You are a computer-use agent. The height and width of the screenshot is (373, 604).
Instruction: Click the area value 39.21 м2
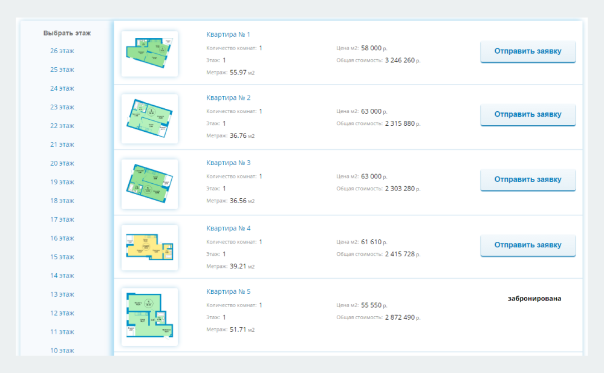click(242, 266)
